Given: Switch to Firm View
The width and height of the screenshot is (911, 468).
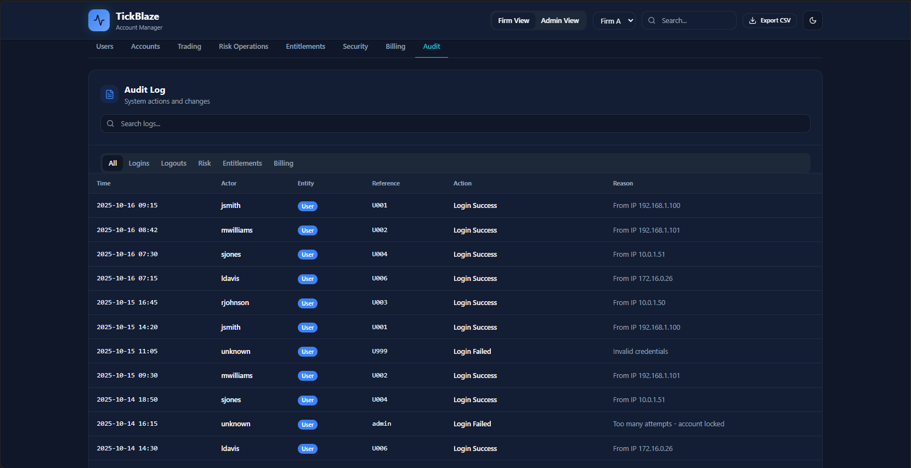Looking at the screenshot, I should coord(513,20).
